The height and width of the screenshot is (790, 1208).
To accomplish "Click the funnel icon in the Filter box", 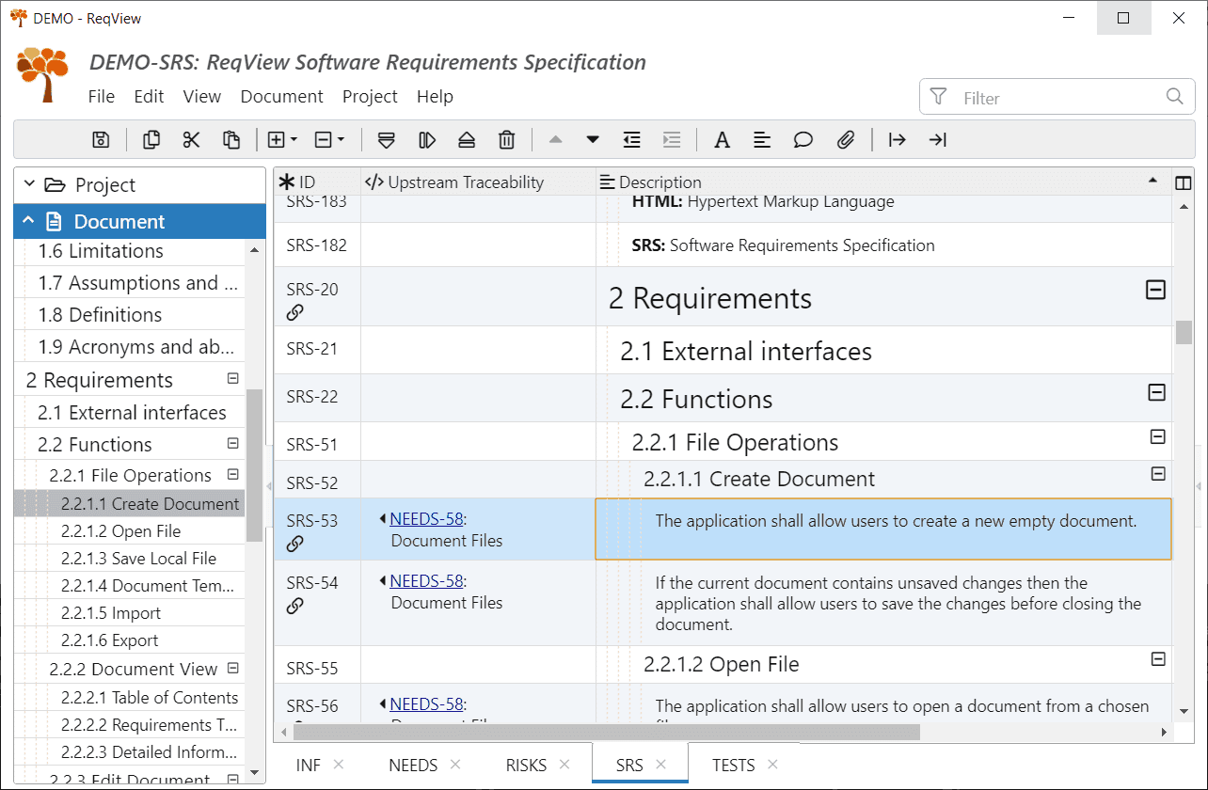I will pos(938,96).
